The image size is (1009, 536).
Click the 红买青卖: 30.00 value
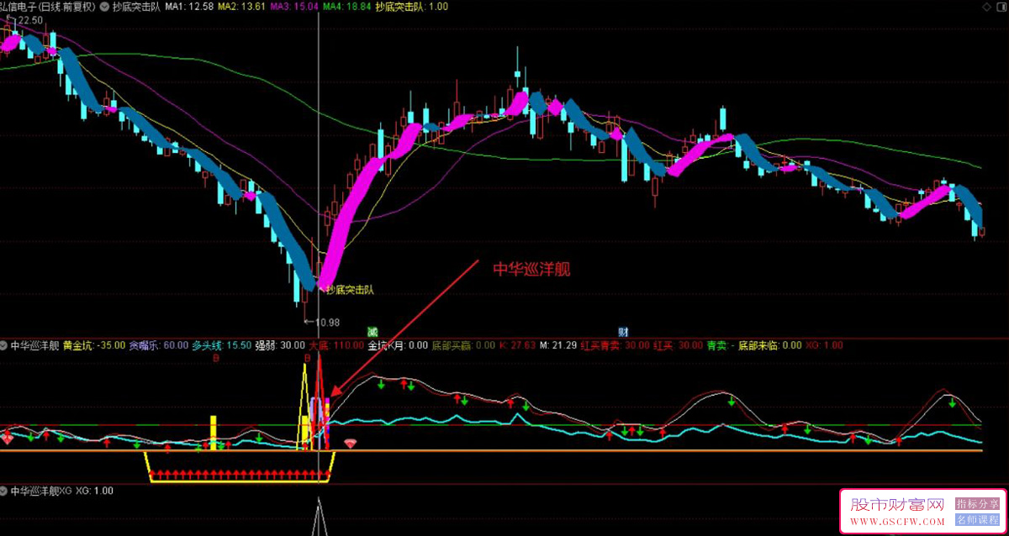[x=615, y=345]
